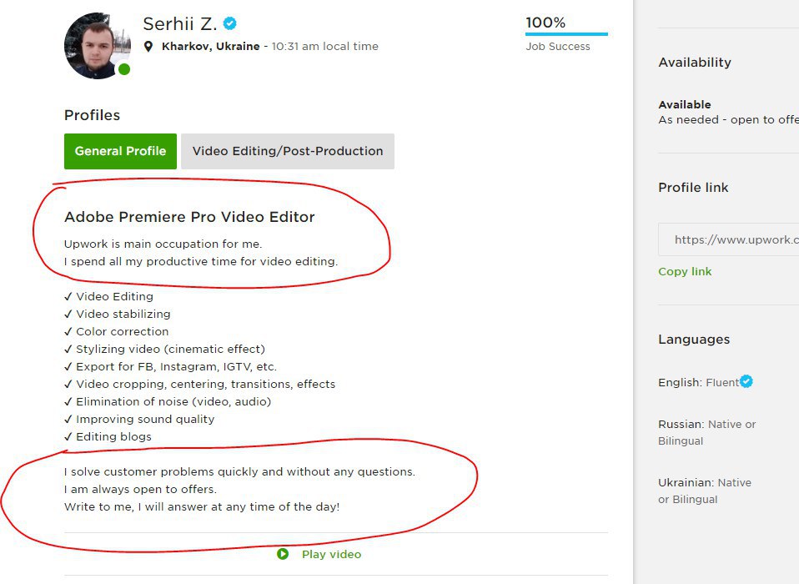Click the verified badge next to Serhii Z.
This screenshot has height=584, width=799.
point(230,23)
